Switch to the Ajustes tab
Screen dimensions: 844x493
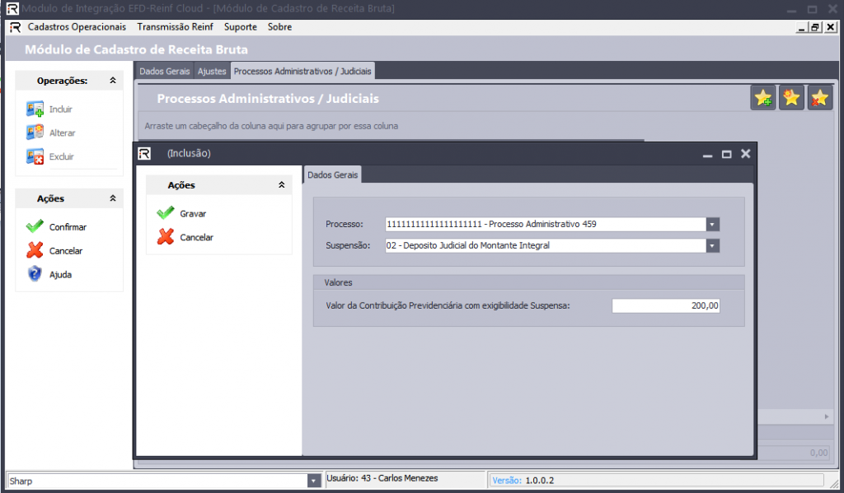[x=212, y=72]
